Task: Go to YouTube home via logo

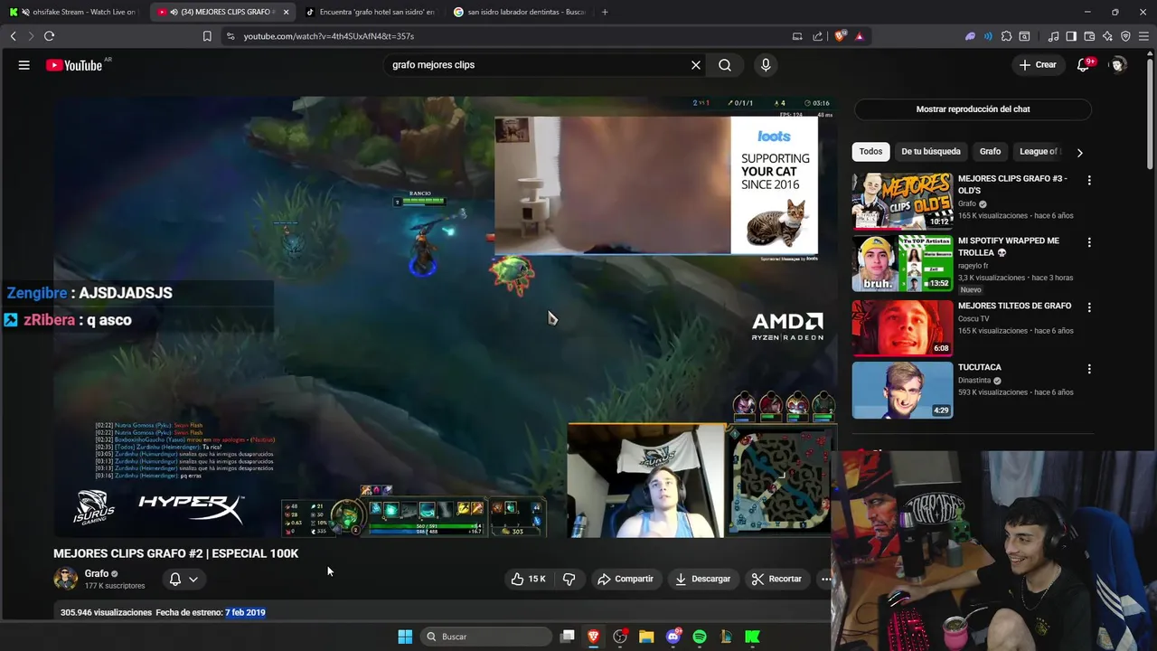Action: click(74, 65)
